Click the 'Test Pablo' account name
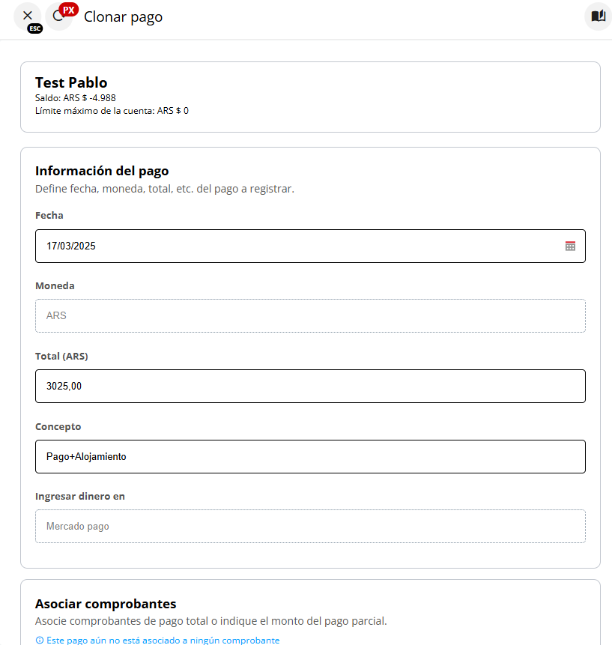 (71, 82)
